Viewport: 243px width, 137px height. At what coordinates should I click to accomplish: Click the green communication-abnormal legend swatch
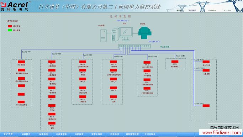click(10, 30)
